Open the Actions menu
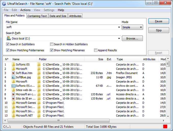 25,10
